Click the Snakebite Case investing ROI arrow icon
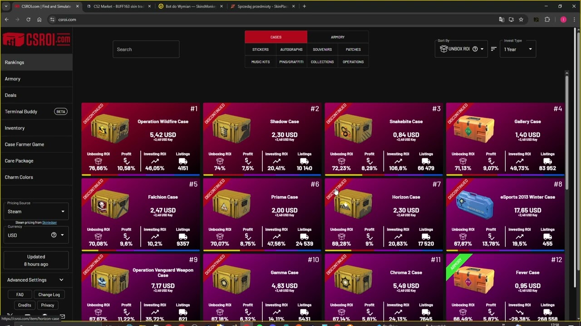This screenshot has height=326, width=581. point(398,161)
